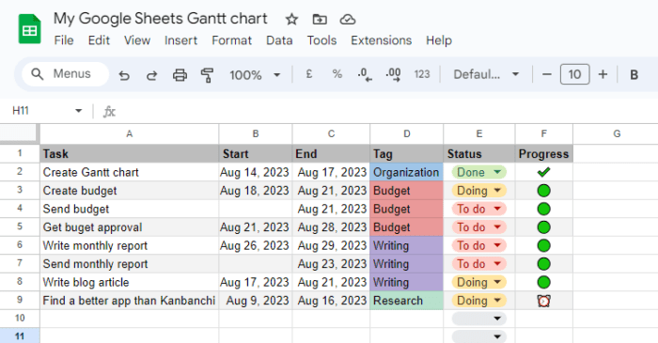658x343 pixels.
Task: Open the Help menu
Action: pos(439,40)
